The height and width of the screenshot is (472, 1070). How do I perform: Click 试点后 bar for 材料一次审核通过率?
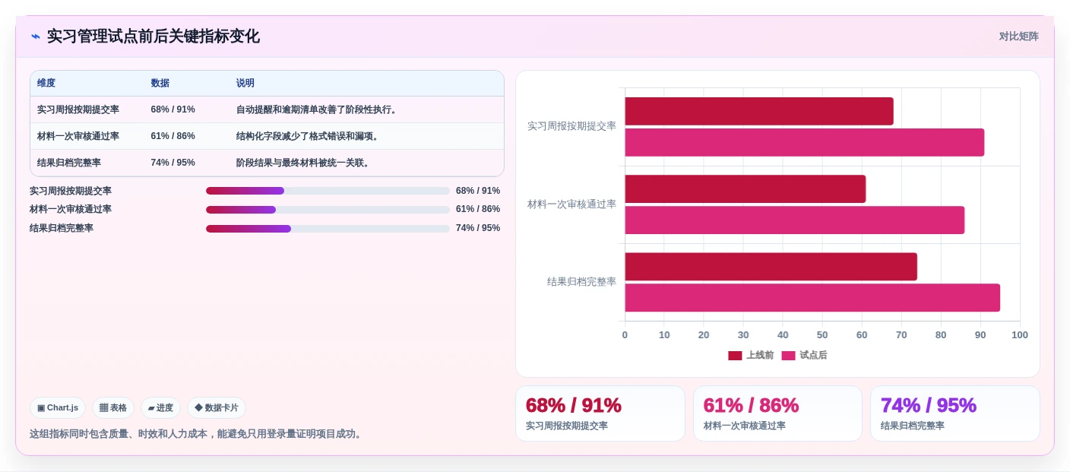pos(795,220)
